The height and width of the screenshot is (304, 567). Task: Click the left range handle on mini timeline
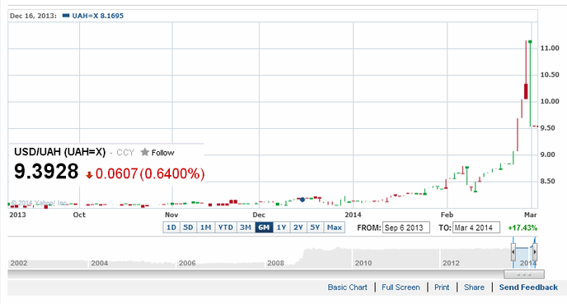[513, 252]
